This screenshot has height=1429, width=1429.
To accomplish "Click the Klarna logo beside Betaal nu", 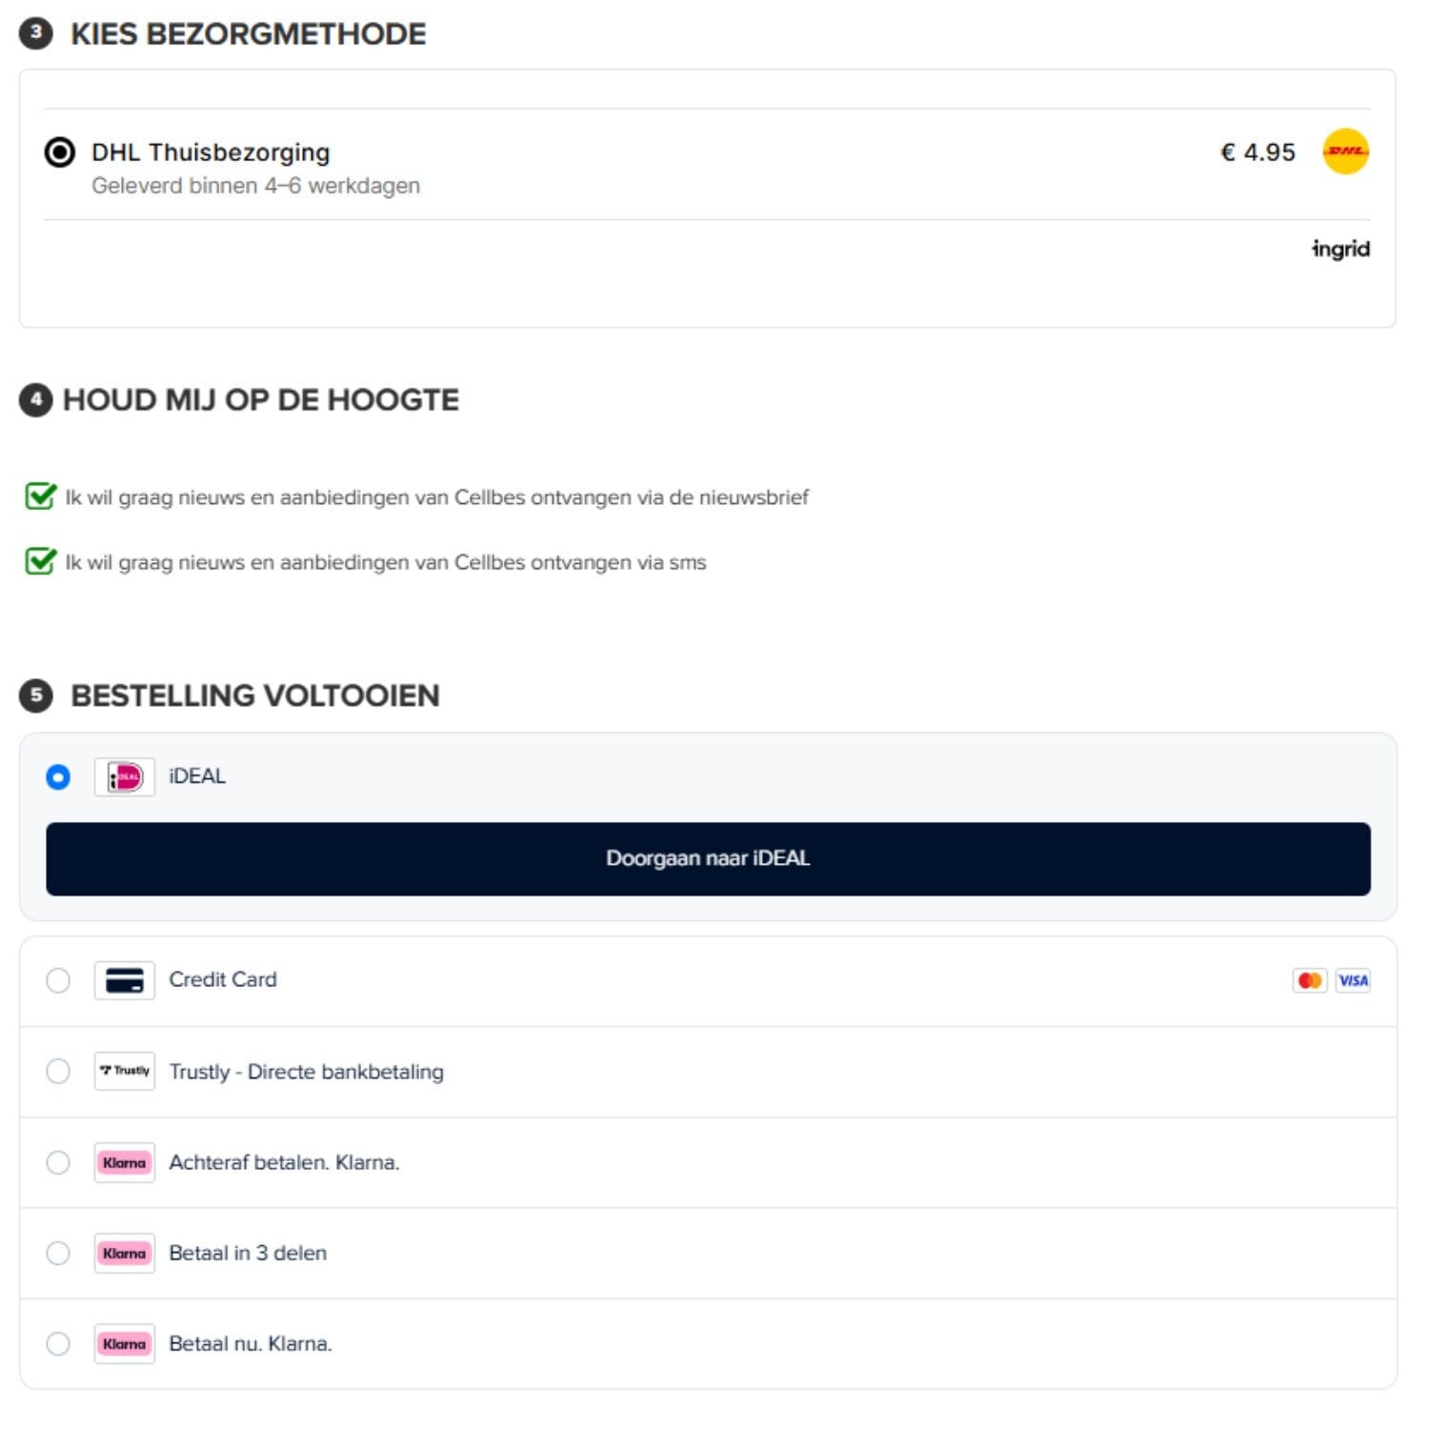I will pyautogui.click(x=125, y=1343).
